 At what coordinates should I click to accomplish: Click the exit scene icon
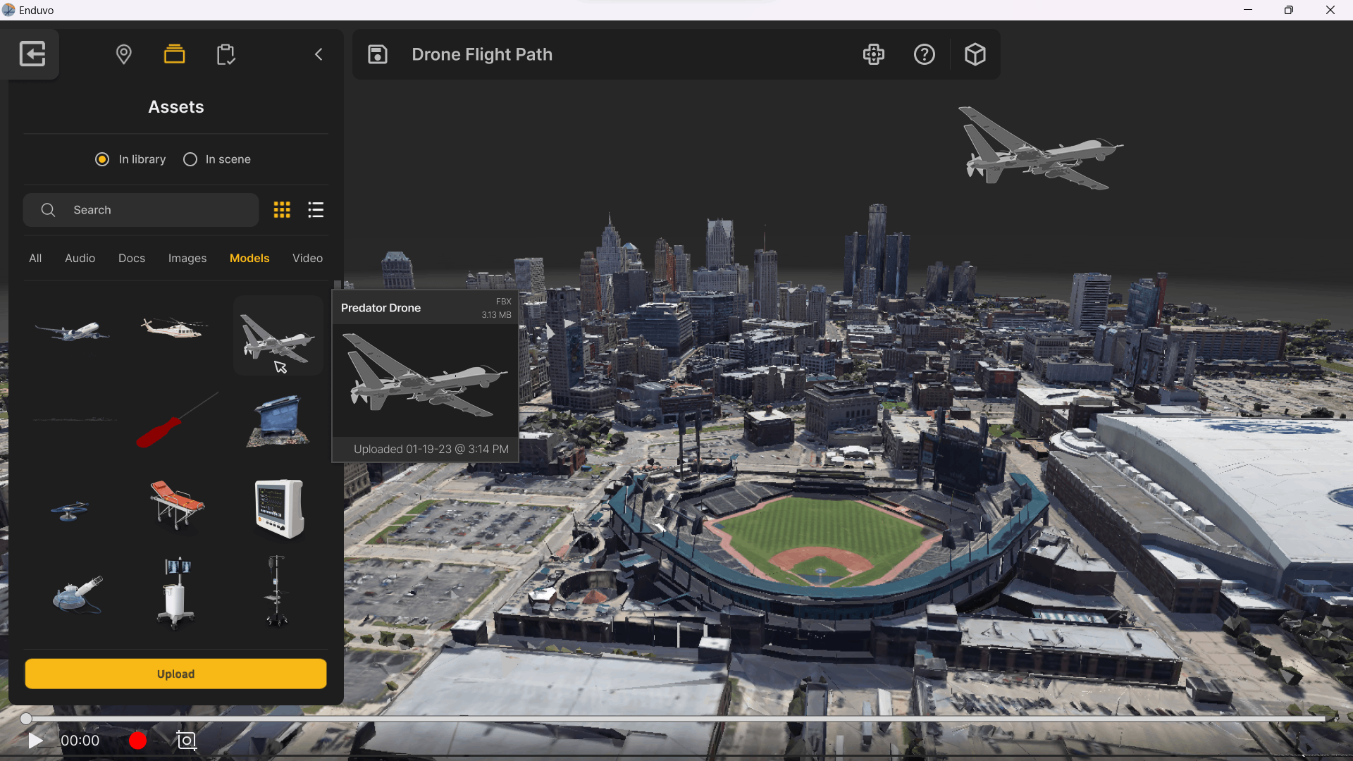pyautogui.click(x=32, y=54)
